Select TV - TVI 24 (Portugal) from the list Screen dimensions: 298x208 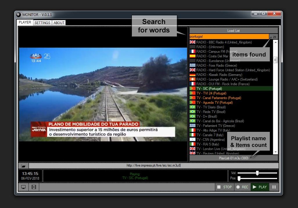coord(211,93)
